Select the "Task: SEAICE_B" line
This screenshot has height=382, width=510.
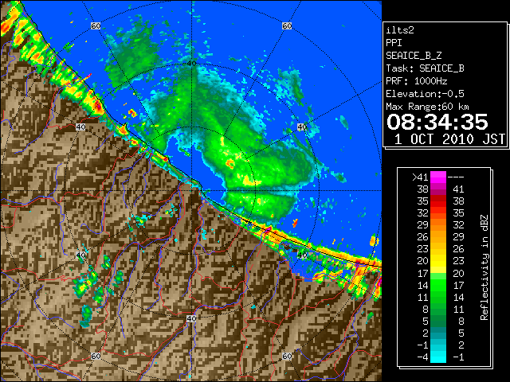[x=425, y=68]
